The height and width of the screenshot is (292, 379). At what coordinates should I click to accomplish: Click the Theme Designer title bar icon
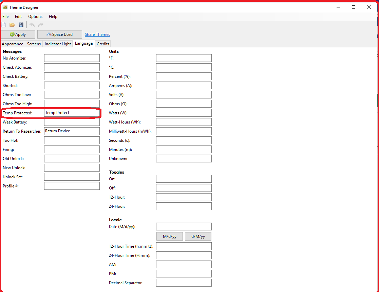click(x=5, y=7)
